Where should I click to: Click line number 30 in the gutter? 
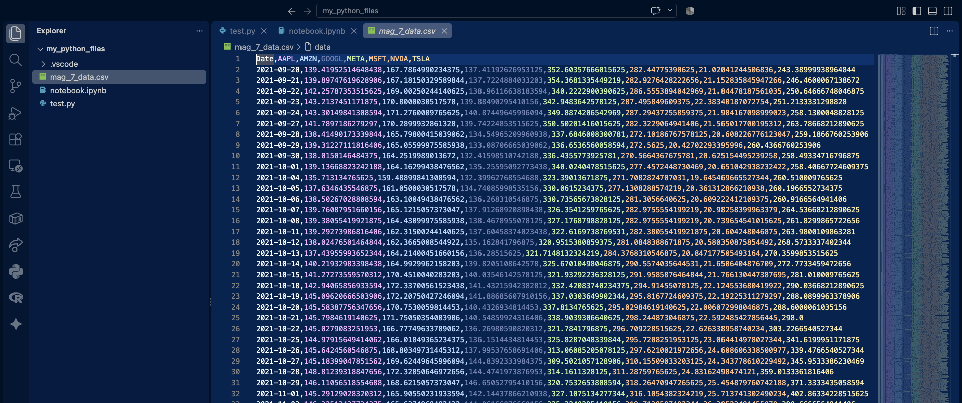pos(236,372)
